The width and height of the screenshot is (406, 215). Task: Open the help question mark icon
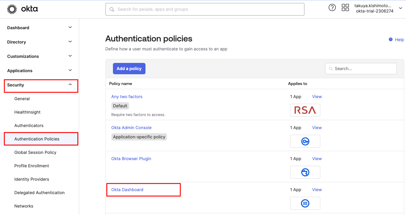[332, 8]
